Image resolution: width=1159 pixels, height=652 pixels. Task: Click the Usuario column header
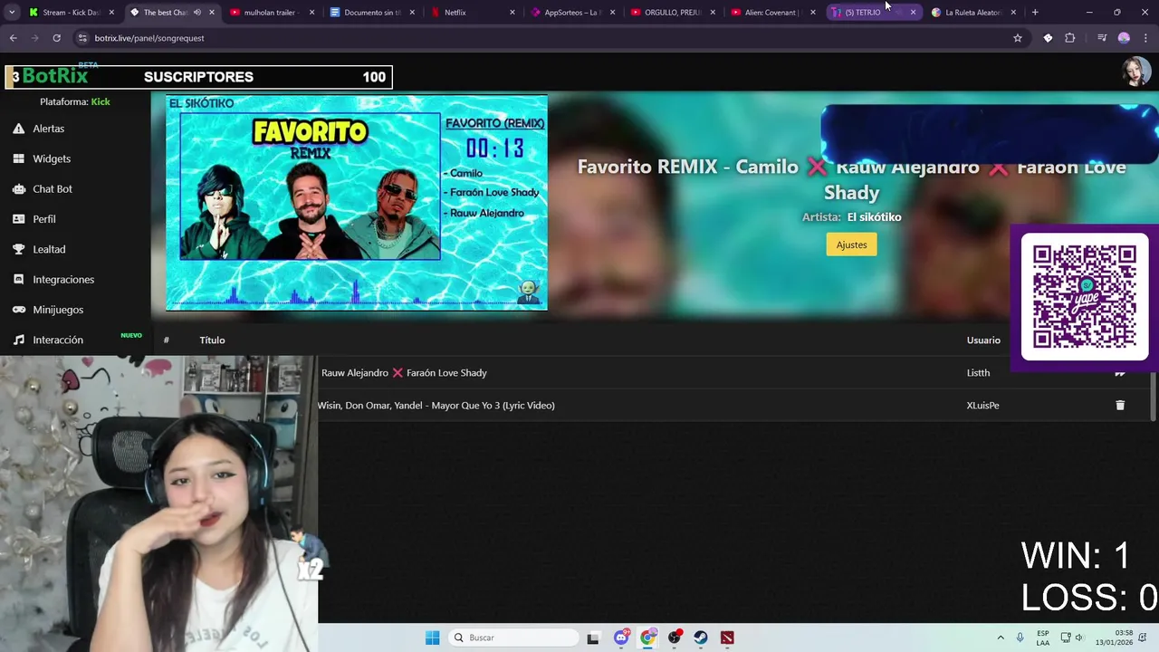[983, 340]
